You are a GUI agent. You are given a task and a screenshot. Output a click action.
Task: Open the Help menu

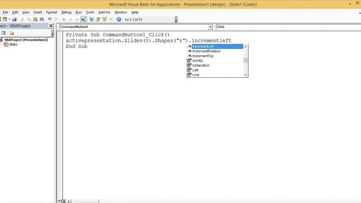point(135,12)
